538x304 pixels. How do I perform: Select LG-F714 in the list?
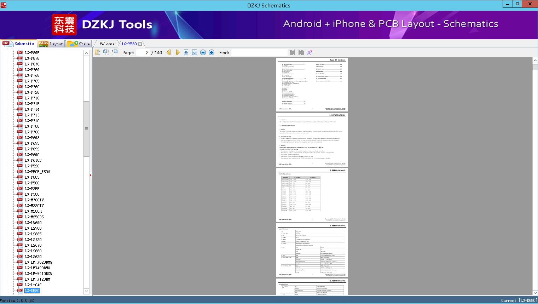click(32, 109)
